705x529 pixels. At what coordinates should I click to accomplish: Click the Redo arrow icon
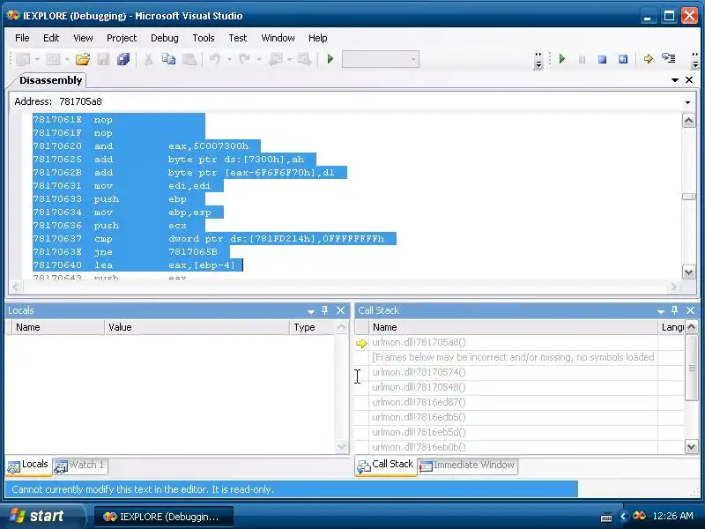point(245,59)
